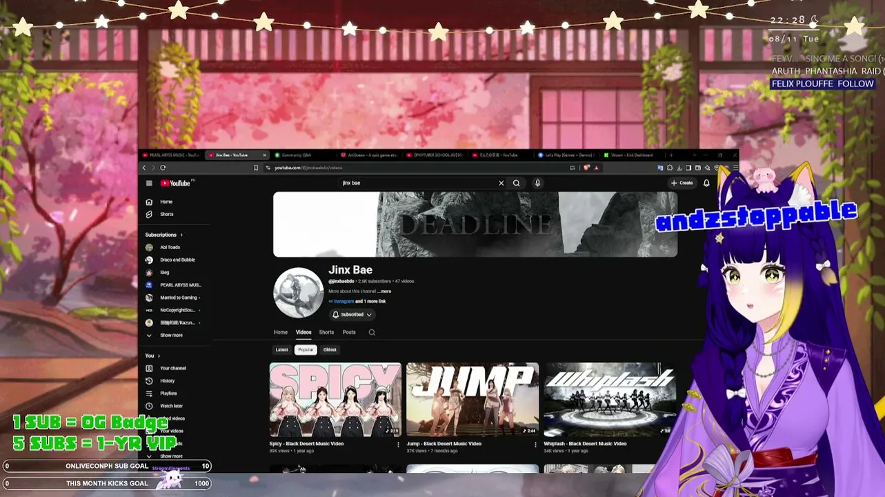The height and width of the screenshot is (497, 885).
Task: Expand the You section chevron
Action: tap(159, 355)
